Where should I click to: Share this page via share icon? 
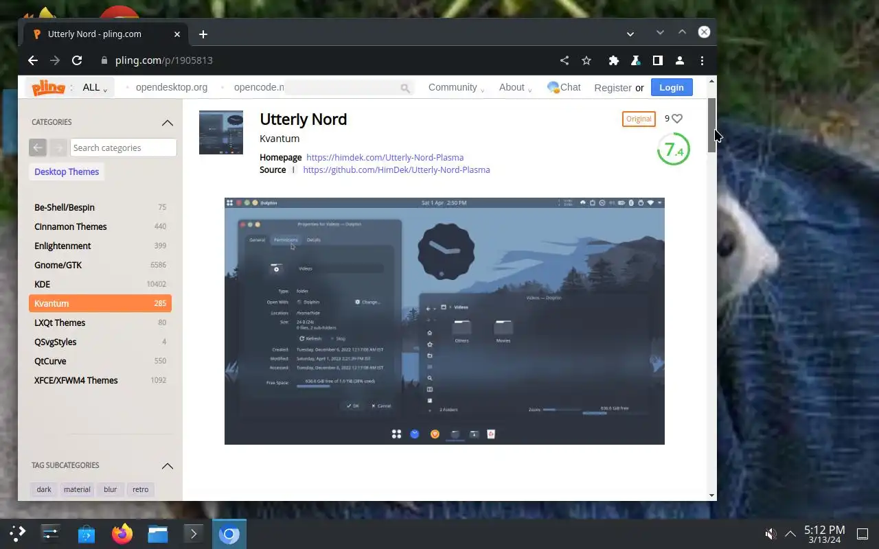click(564, 60)
